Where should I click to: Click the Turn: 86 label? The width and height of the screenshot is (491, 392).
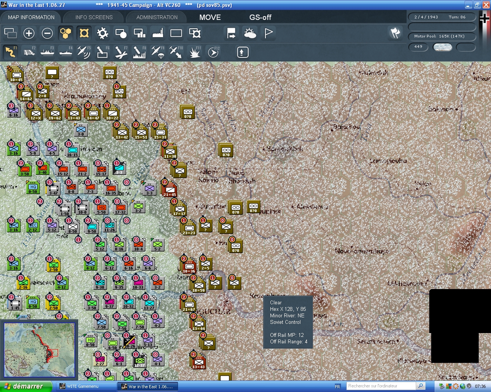(457, 17)
